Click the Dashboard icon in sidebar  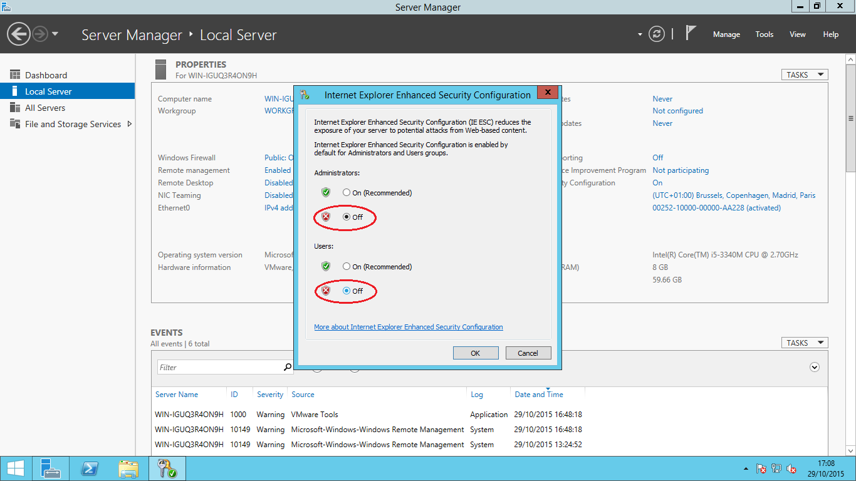pos(15,75)
